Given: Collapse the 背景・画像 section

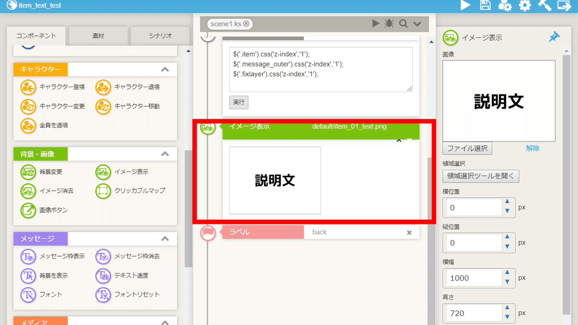Looking at the screenshot, I should click(165, 154).
